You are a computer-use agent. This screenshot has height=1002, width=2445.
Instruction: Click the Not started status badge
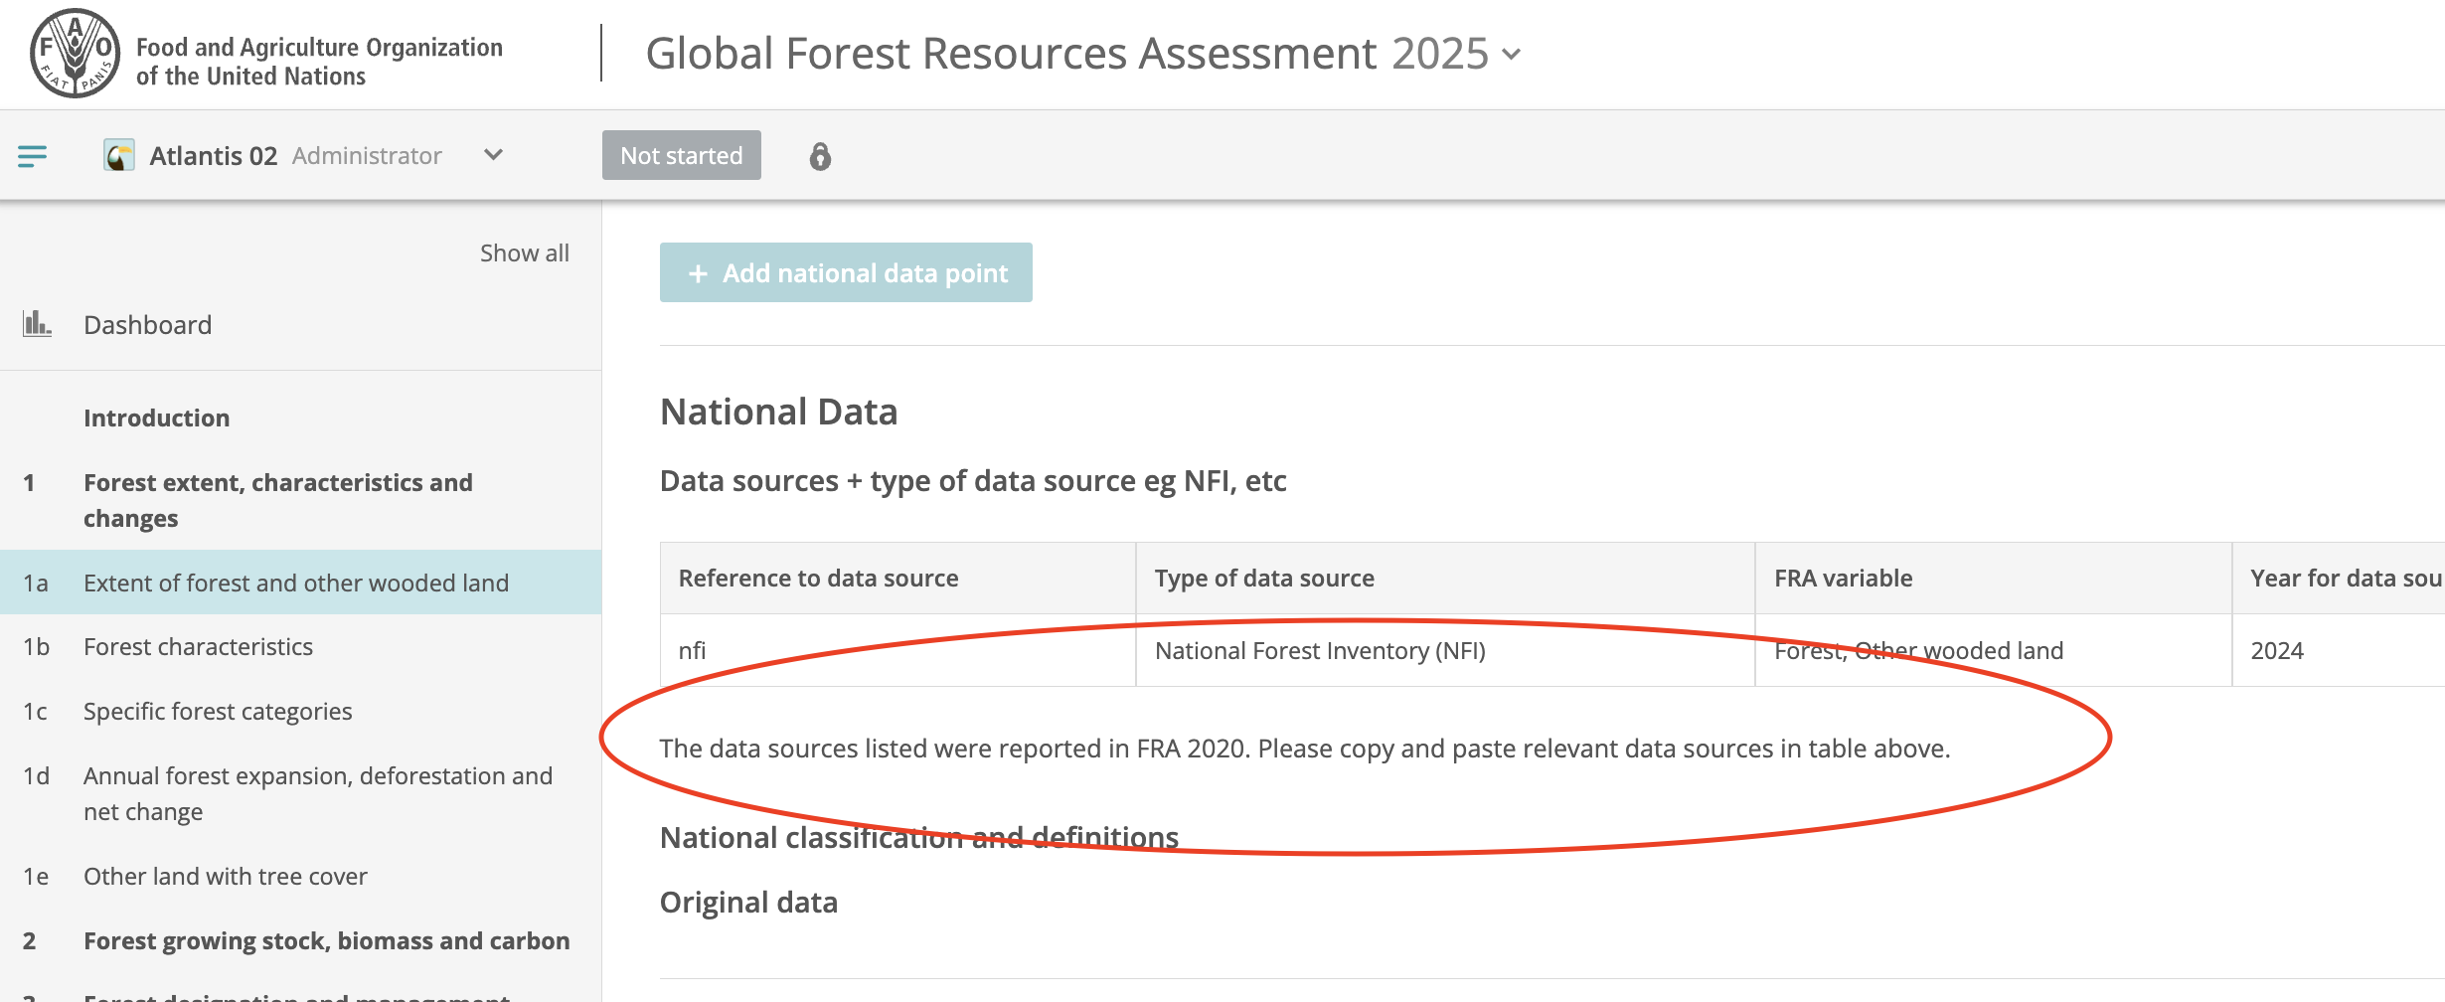681,155
